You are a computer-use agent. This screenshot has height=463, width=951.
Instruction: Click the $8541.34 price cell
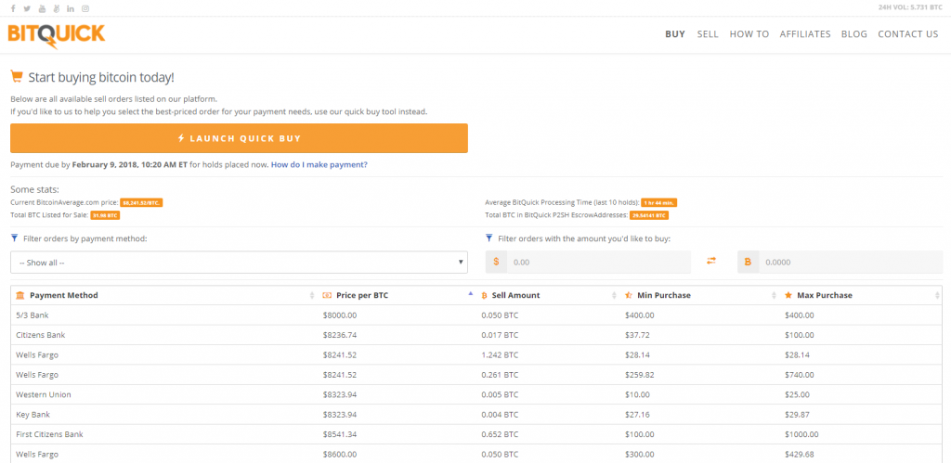[x=340, y=434]
